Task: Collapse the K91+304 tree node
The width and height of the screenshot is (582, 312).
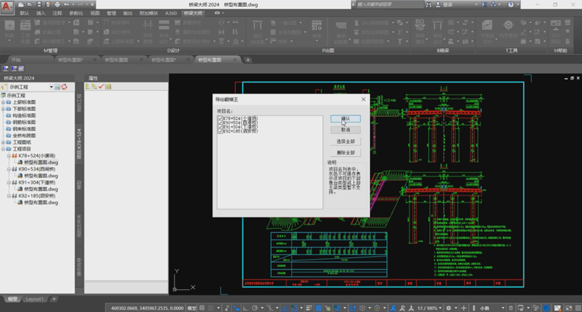Action: [x=9, y=182]
